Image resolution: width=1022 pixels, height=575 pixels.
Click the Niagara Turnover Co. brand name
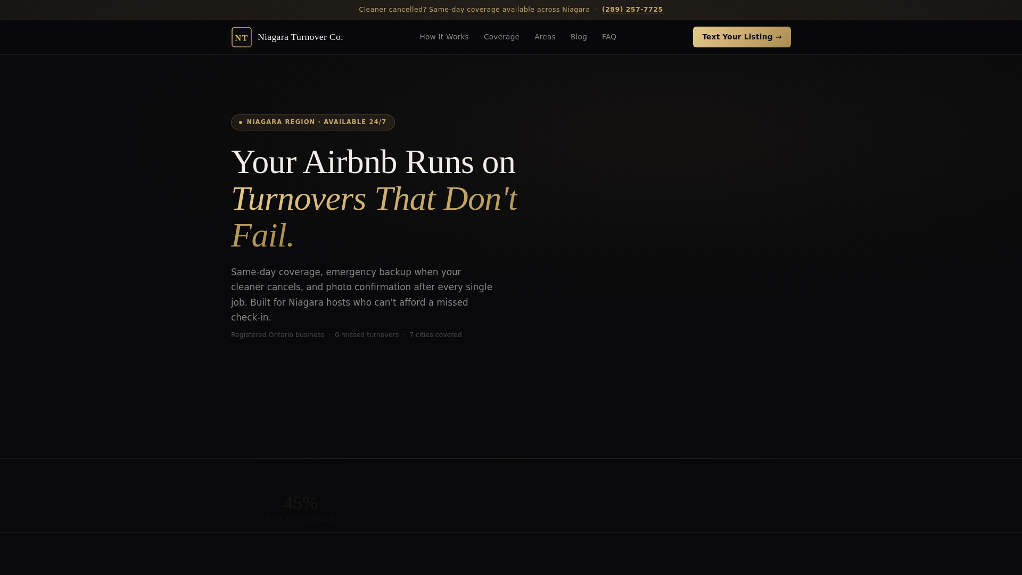pos(300,37)
